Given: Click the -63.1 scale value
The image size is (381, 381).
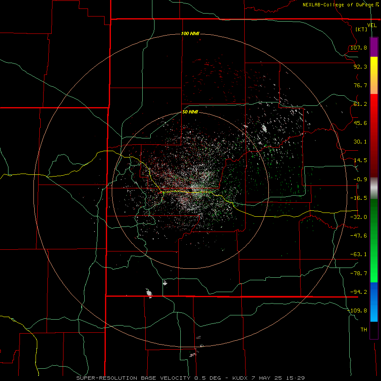Looking at the screenshot, I should click(x=359, y=254).
